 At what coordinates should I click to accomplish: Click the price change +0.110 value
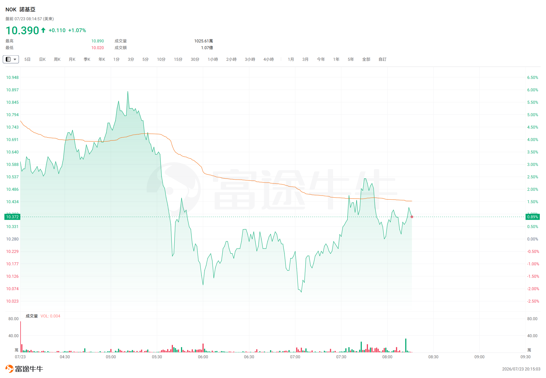pyautogui.click(x=57, y=30)
